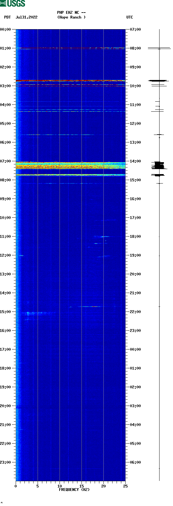This screenshot has height=506, width=173.
Task: Click the red horizontal event line just before 03:00 PDT
Action: [x=71, y=81]
